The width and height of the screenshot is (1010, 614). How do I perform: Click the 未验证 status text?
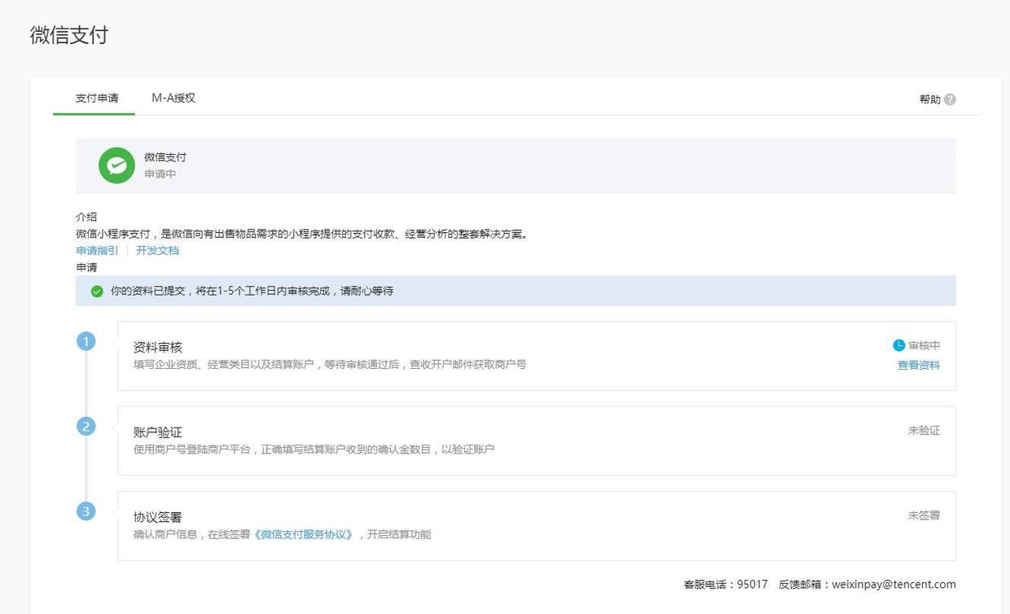[924, 430]
